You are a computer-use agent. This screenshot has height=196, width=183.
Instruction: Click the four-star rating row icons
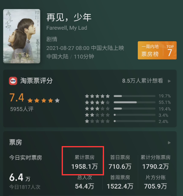point(97,102)
